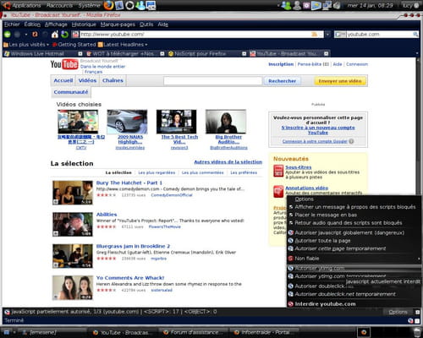
Task: Click the show desktop icon in bottom panel
Action: point(6,332)
